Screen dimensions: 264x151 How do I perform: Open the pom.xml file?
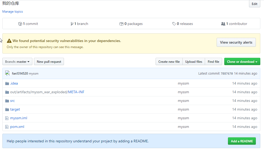(x=17, y=127)
